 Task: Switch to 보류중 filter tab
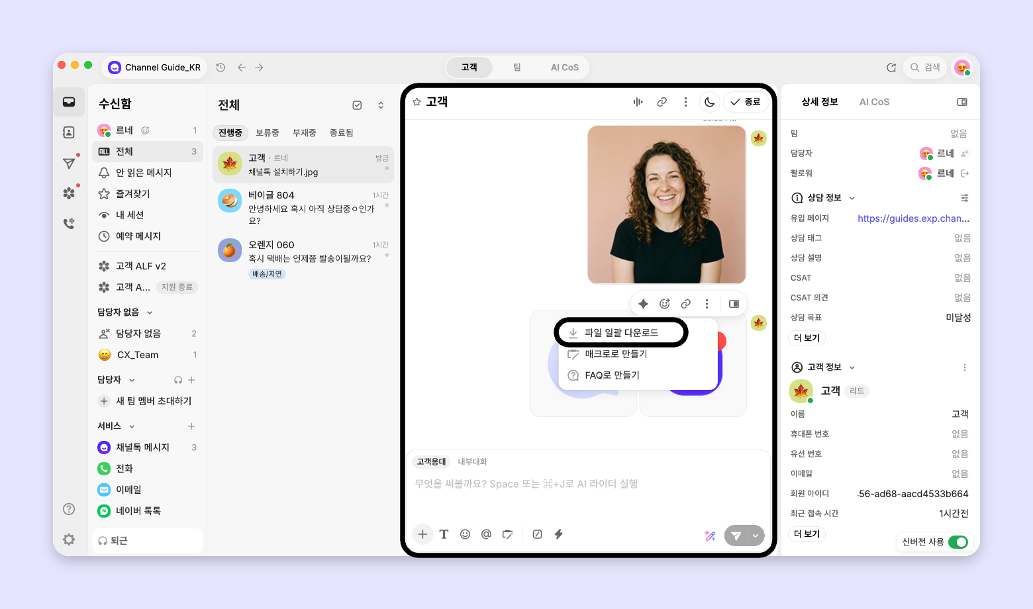[268, 133]
